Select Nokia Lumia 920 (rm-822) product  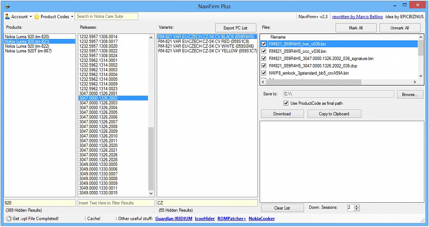tap(40, 46)
